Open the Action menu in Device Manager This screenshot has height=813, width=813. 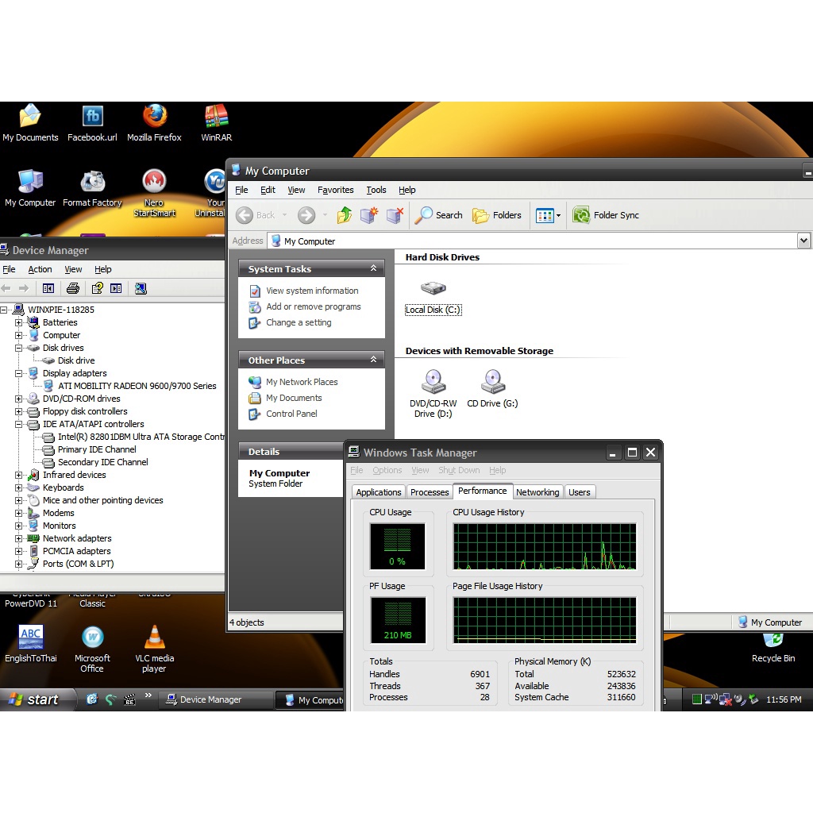40,269
